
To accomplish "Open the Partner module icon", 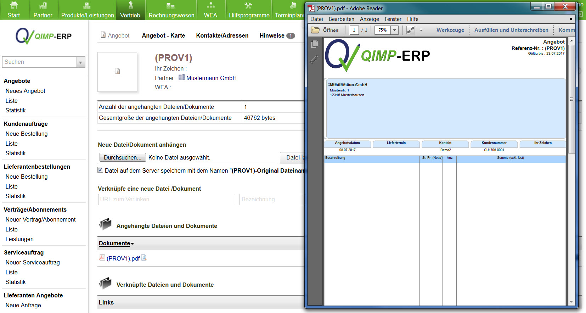I will point(43,6).
